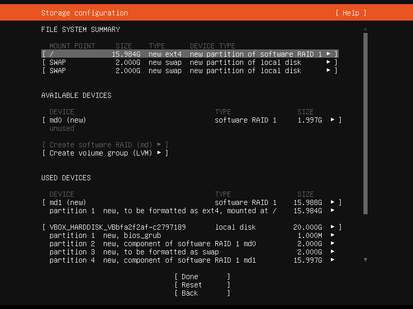Open the Help menu

(x=351, y=13)
